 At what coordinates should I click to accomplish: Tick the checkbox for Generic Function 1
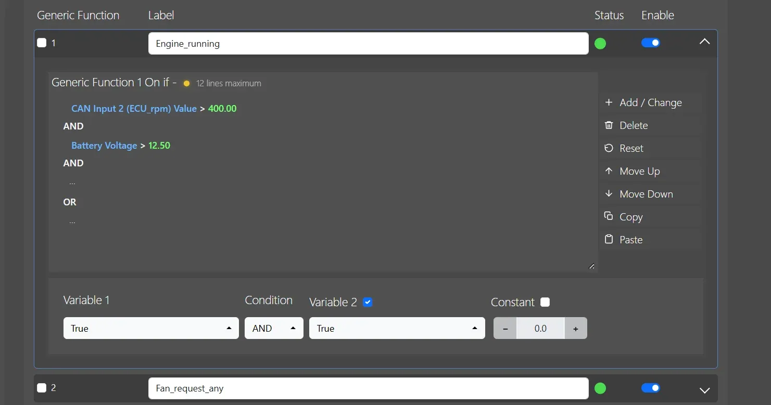42,43
